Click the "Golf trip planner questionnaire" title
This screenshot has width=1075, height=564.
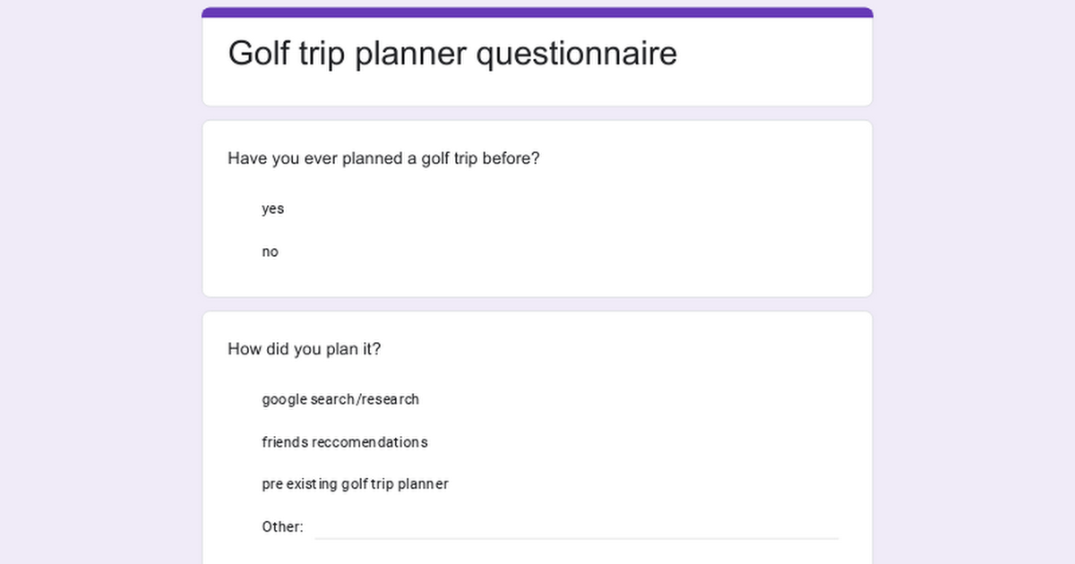452,53
